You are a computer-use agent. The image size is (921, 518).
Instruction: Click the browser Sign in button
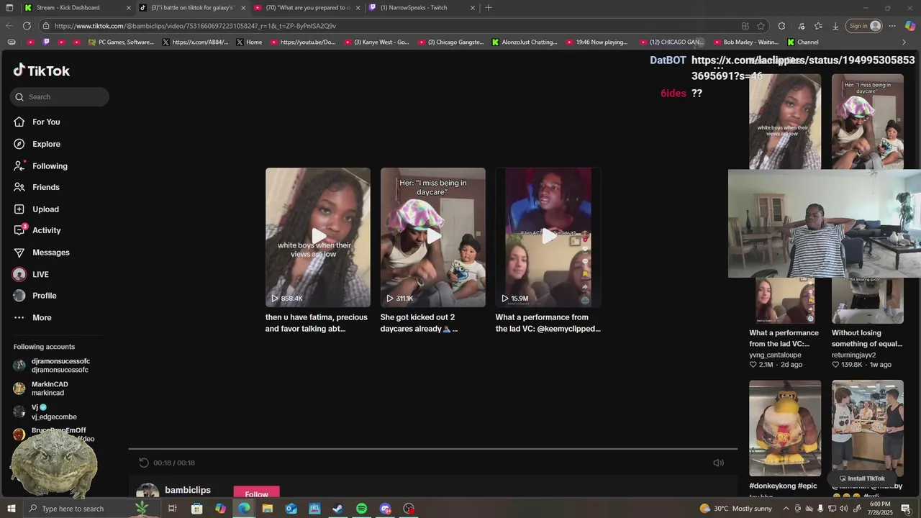[x=864, y=26]
